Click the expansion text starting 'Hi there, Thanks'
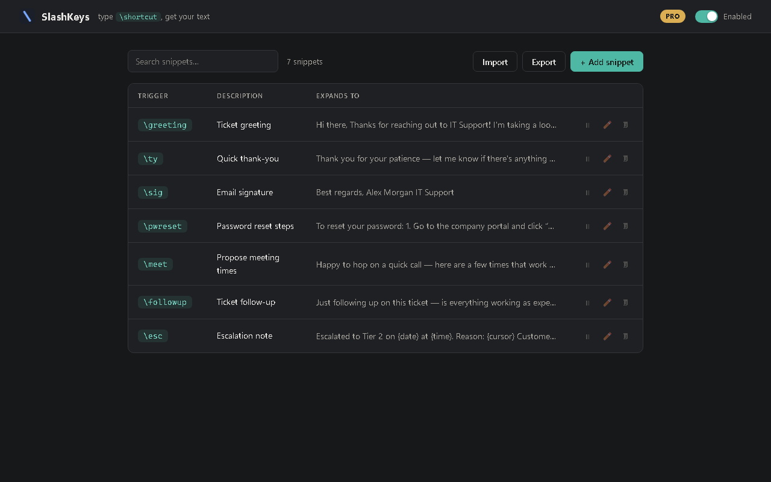 (436, 125)
